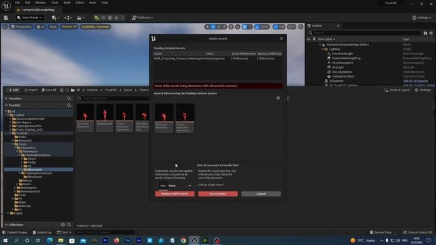The width and height of the screenshot is (436, 245).
Task: Open the File menu
Action: point(17,3)
